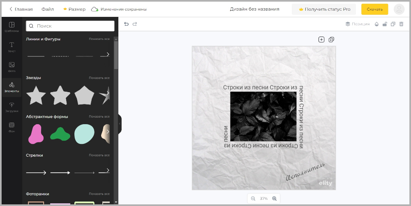Viewport: 411px width, 206px height.
Task: Open the Фон background sidebar tab
Action: coord(12,127)
